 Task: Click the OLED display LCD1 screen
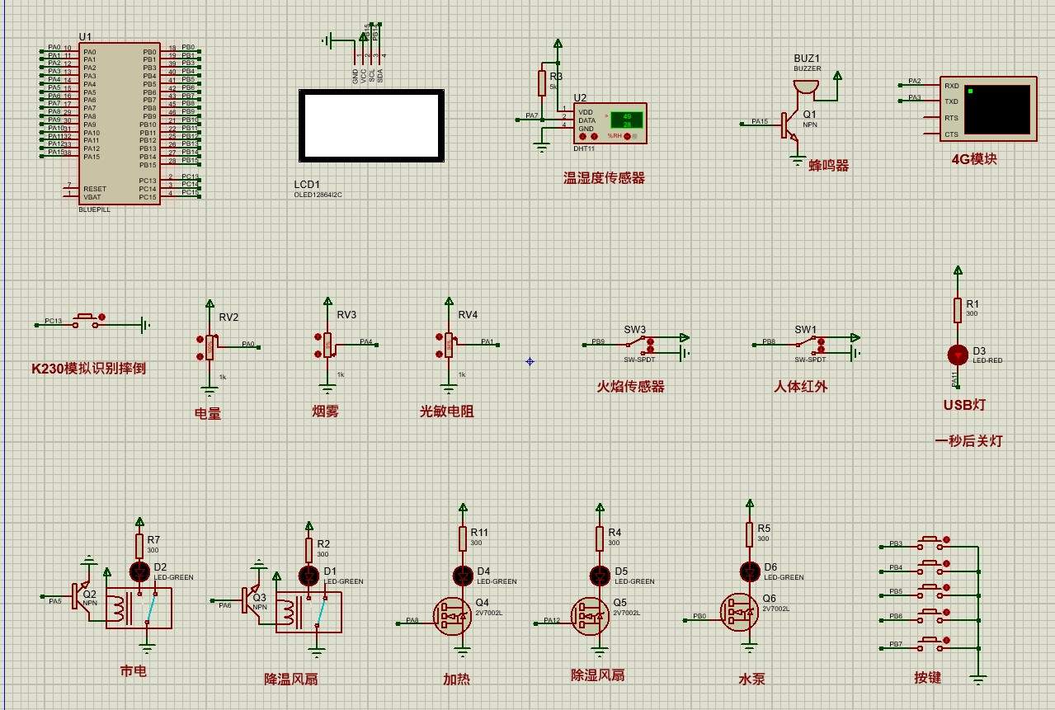(x=370, y=126)
